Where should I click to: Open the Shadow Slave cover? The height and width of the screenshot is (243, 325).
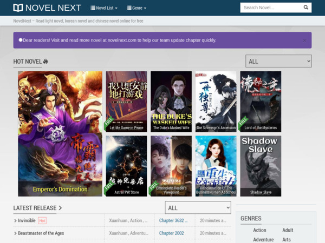[x=261, y=166]
